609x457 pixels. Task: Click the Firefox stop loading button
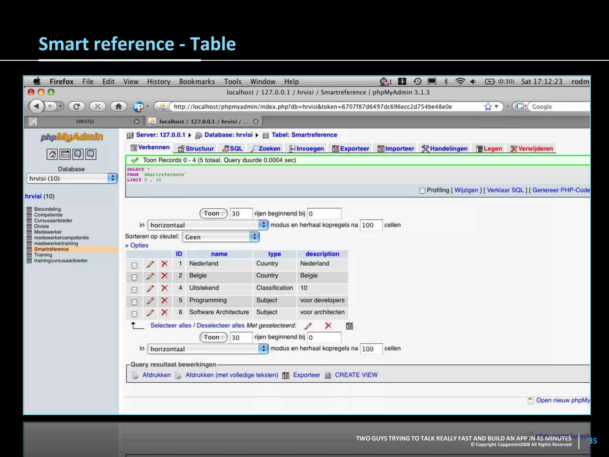pos(98,107)
